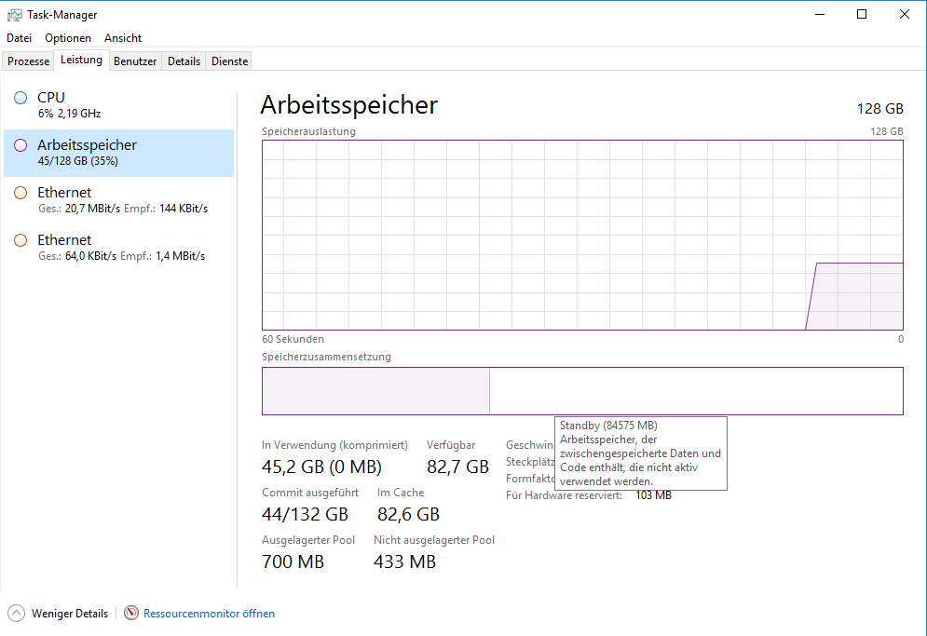Select the Arbeitsspeicher 45/128 GB entry
Screen dimensions: 927x636
coord(119,153)
